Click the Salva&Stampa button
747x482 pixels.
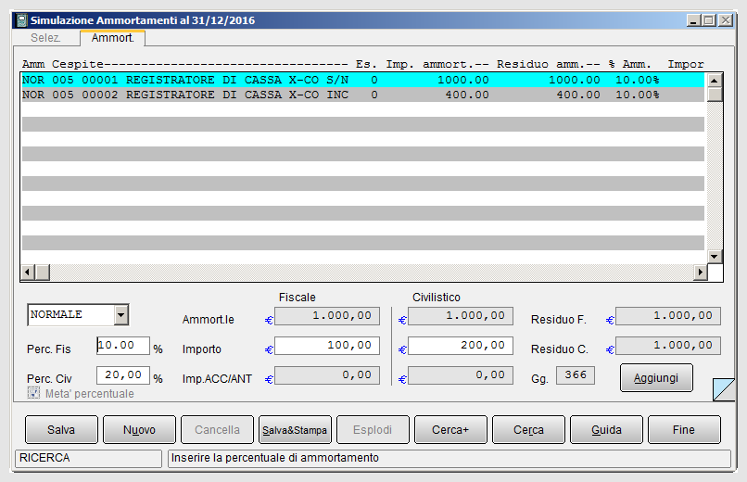pos(295,429)
